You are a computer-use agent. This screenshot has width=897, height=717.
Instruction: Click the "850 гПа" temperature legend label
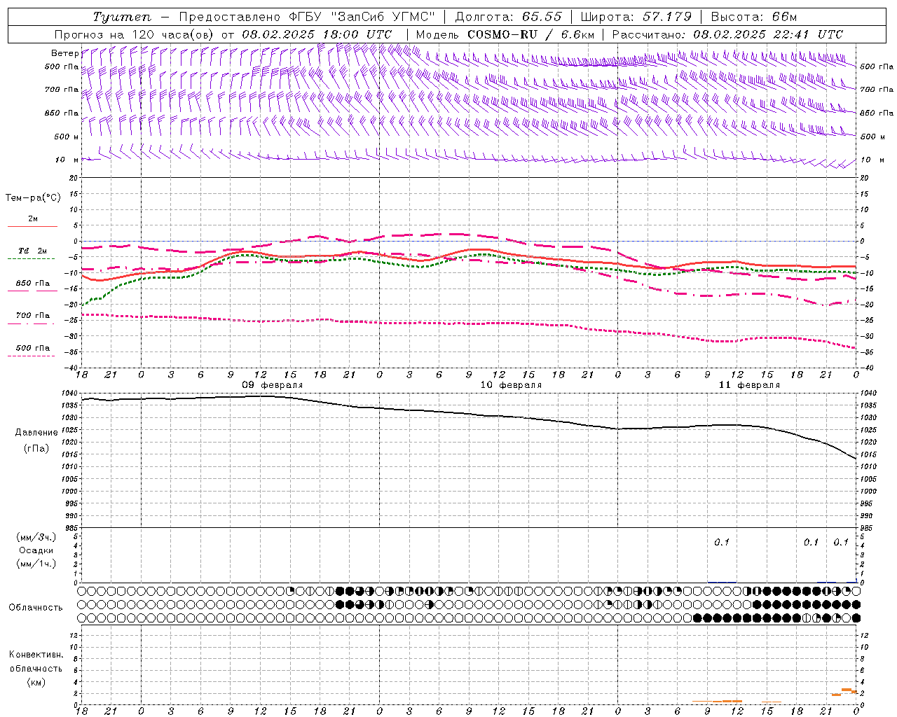33,284
